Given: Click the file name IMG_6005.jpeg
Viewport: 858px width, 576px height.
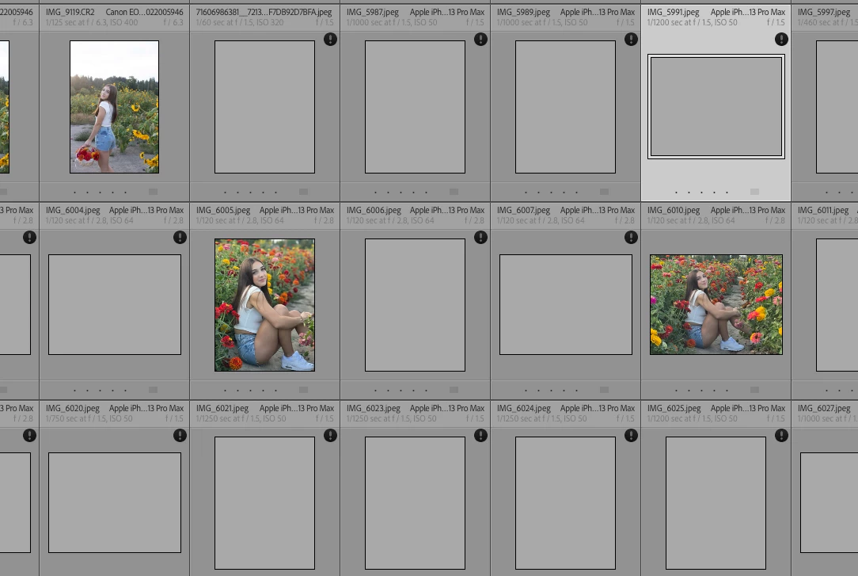Looking at the screenshot, I should pyautogui.click(x=223, y=210).
